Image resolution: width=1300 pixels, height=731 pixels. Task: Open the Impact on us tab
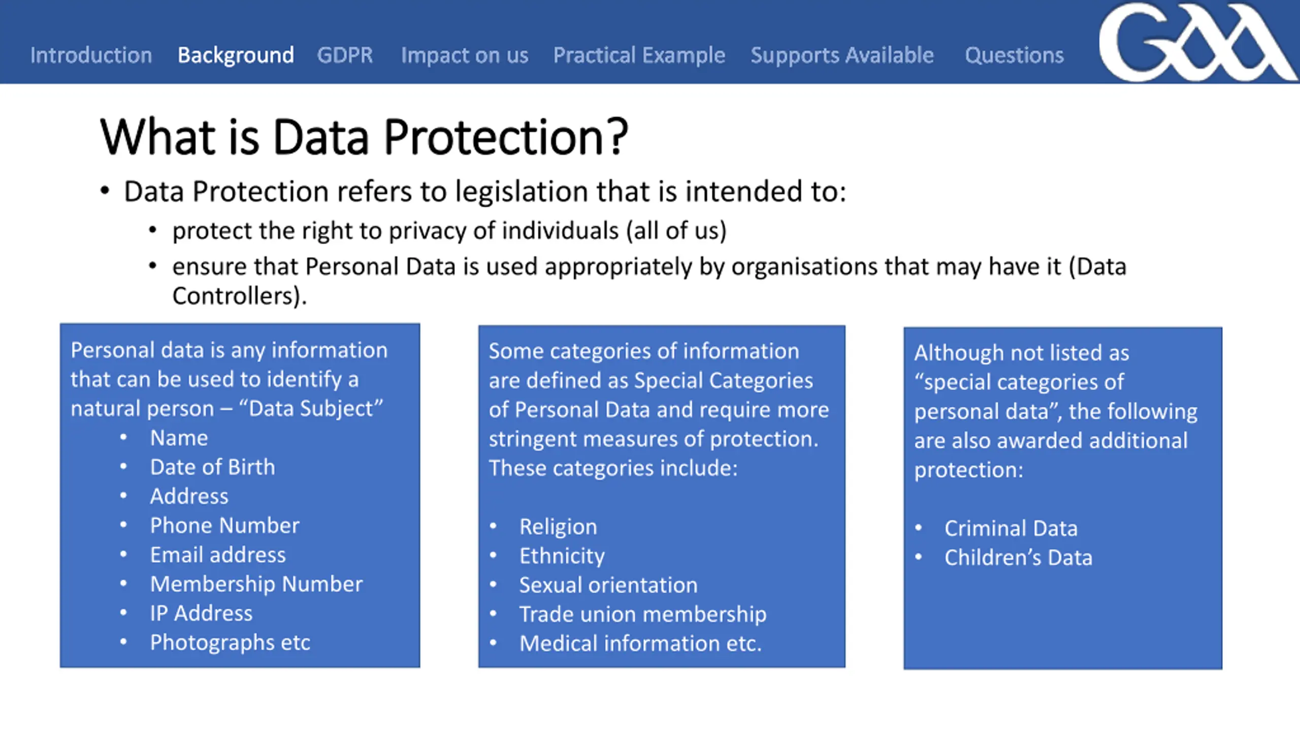[x=465, y=55]
